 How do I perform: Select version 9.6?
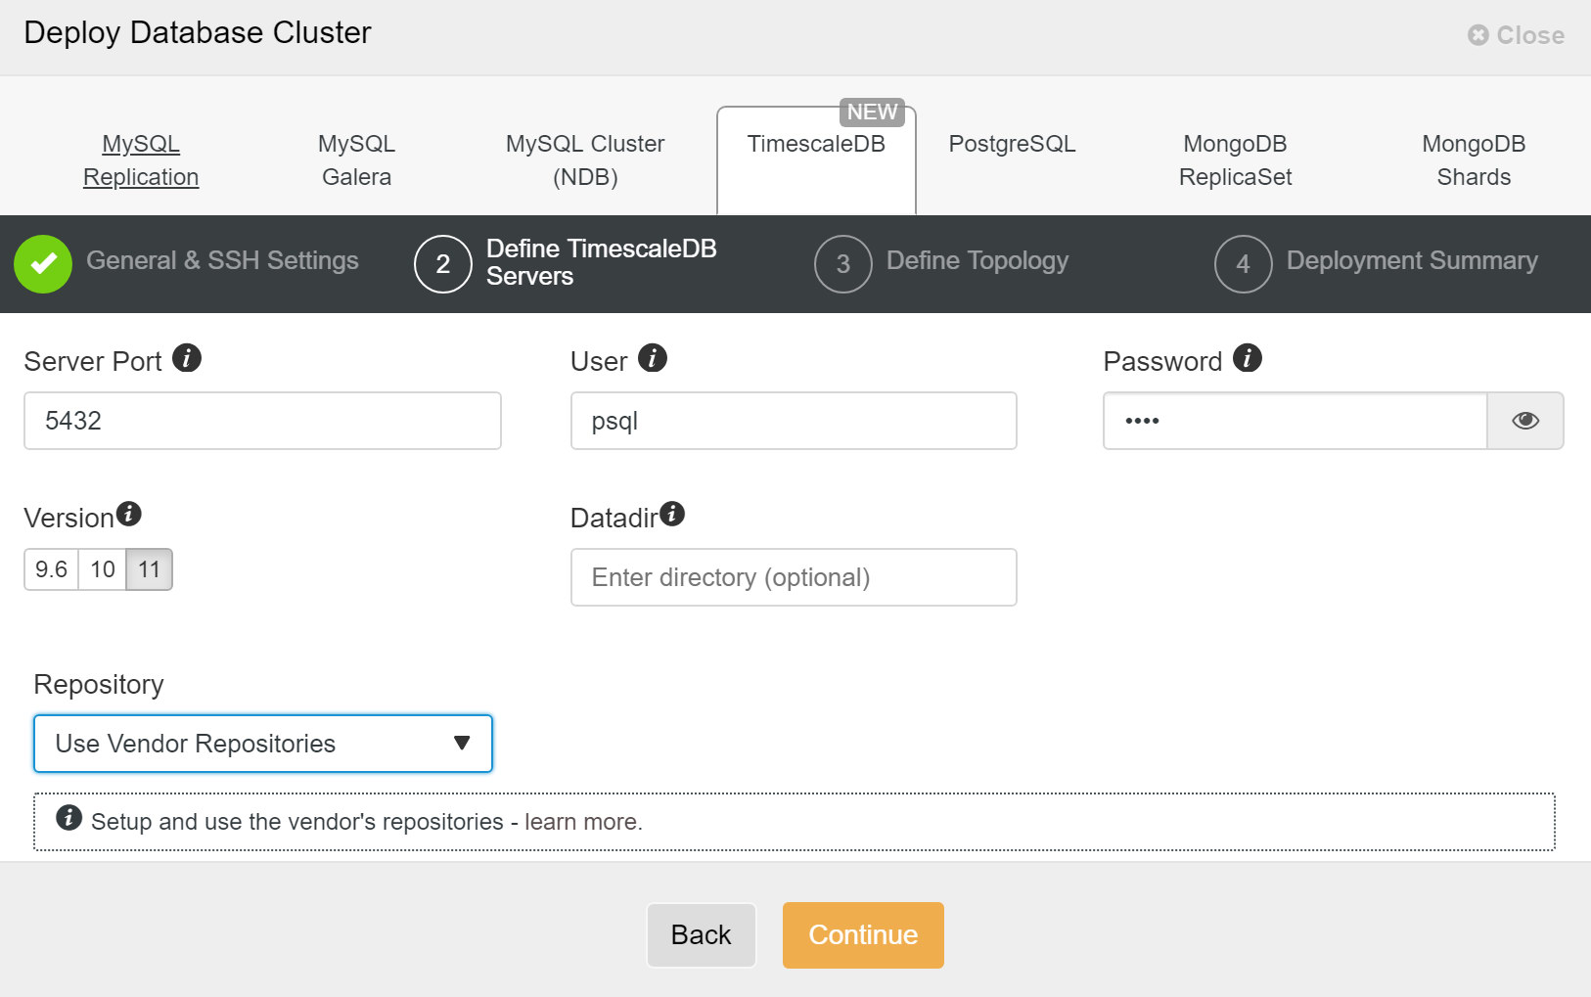[x=51, y=569]
